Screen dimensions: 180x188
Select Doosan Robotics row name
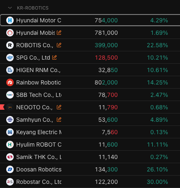coord(39,169)
